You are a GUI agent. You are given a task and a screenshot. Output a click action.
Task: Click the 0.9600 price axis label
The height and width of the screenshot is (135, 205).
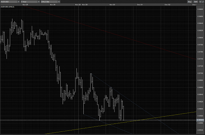(200, 109)
